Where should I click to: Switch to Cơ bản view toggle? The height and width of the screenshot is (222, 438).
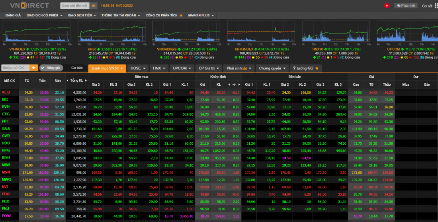(x=77, y=68)
